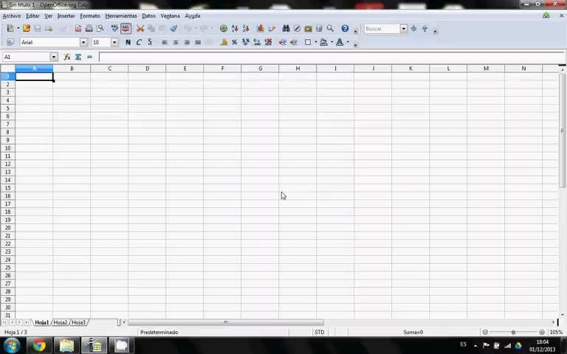Open the Insertar menu
The width and height of the screenshot is (567, 354).
click(66, 16)
